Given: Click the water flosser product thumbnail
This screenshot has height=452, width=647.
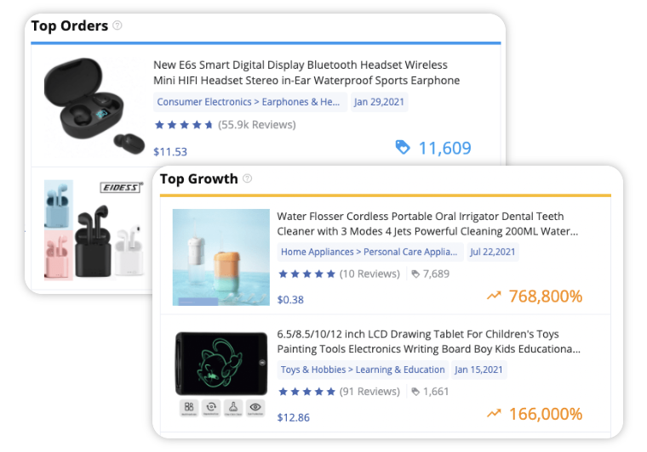Looking at the screenshot, I should 221,257.
